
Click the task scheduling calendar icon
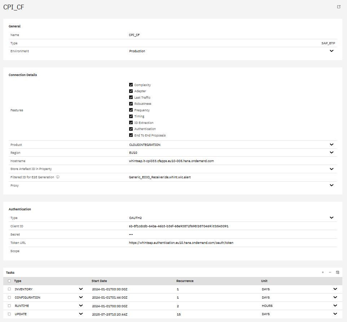pyautogui.click(x=338, y=272)
